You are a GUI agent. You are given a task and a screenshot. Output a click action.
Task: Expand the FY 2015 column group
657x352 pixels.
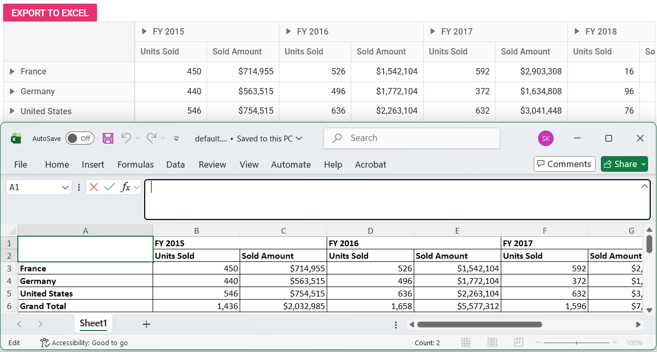(145, 31)
